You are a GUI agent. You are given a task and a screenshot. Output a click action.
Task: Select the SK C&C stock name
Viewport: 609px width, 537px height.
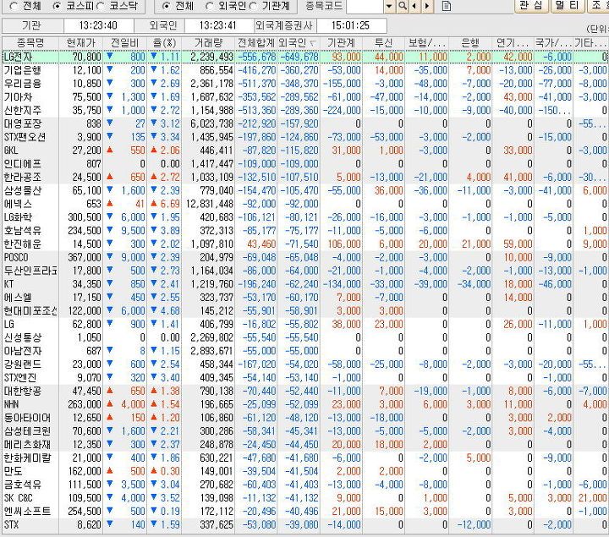19,498
